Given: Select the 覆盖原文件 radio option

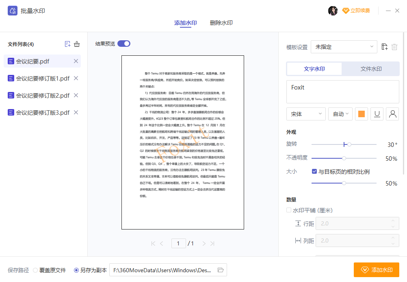Looking at the screenshot, I should pos(35,270).
